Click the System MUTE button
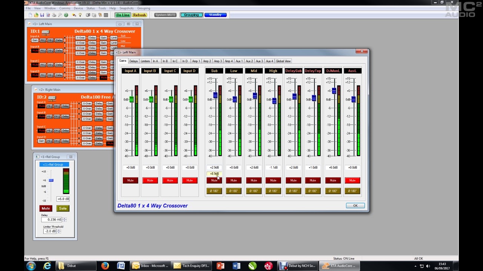 165,15
